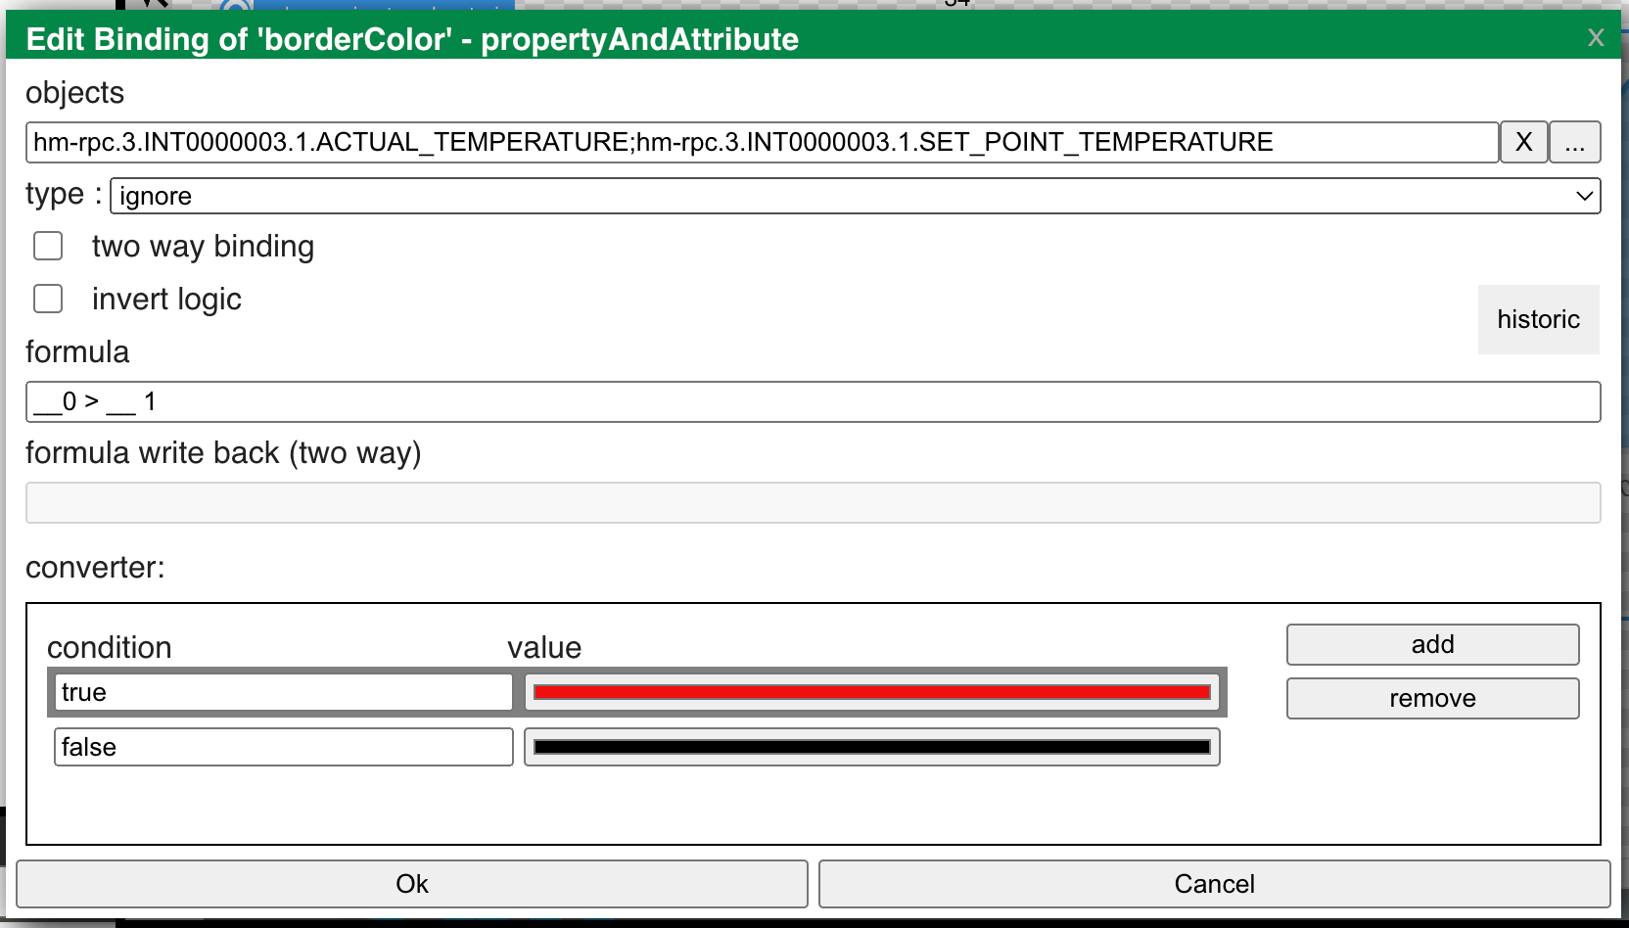Add a new converter condition
The width and height of the screenshot is (1629, 928).
point(1432,644)
